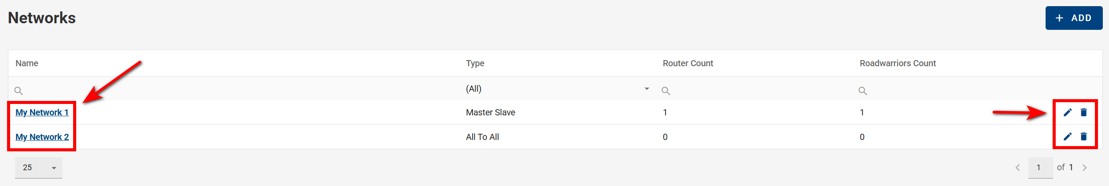Open the My Network 1 link
Screen dimensions: 1109x186
pyautogui.click(x=42, y=112)
